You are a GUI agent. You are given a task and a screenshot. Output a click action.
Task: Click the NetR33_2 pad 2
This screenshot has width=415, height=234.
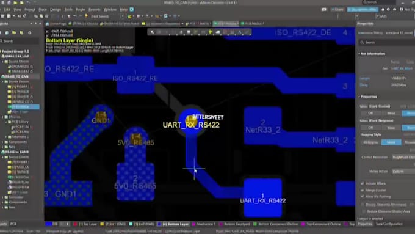[x=262, y=126]
